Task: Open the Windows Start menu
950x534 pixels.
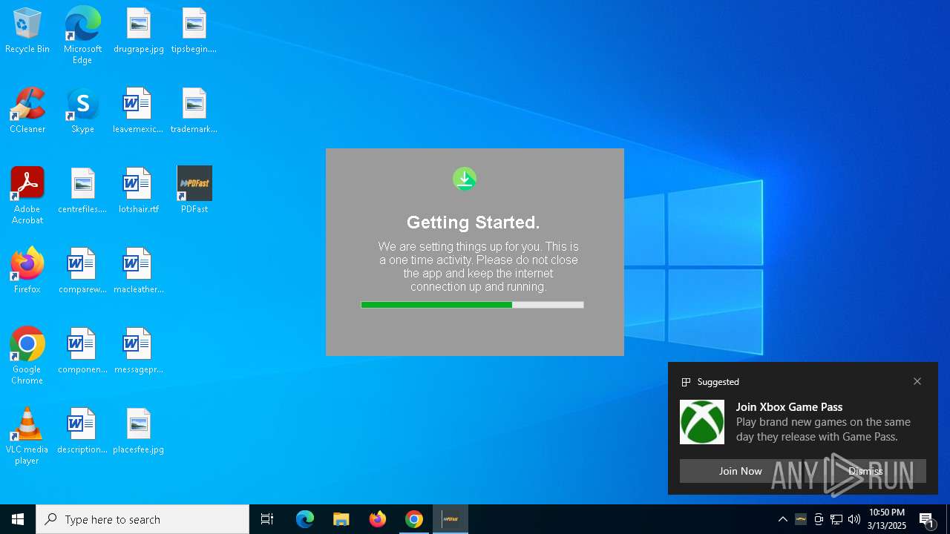Action: (x=18, y=519)
